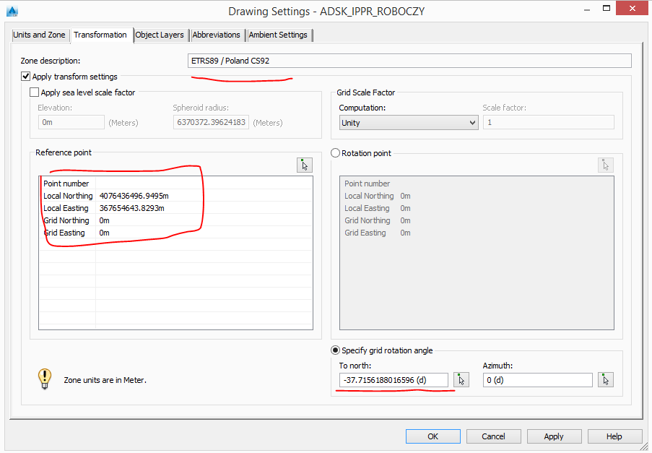Click the To north angle picker icon
Screen dimensions: 652x453
tap(461, 379)
